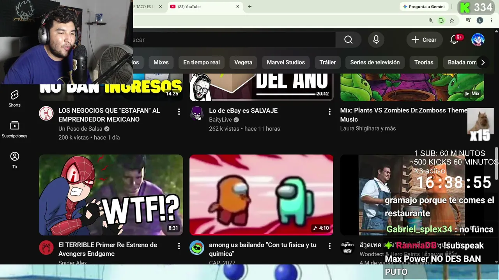The image size is (499, 280).
Task: Click the green install app icon in the address bar
Action: 441,21
